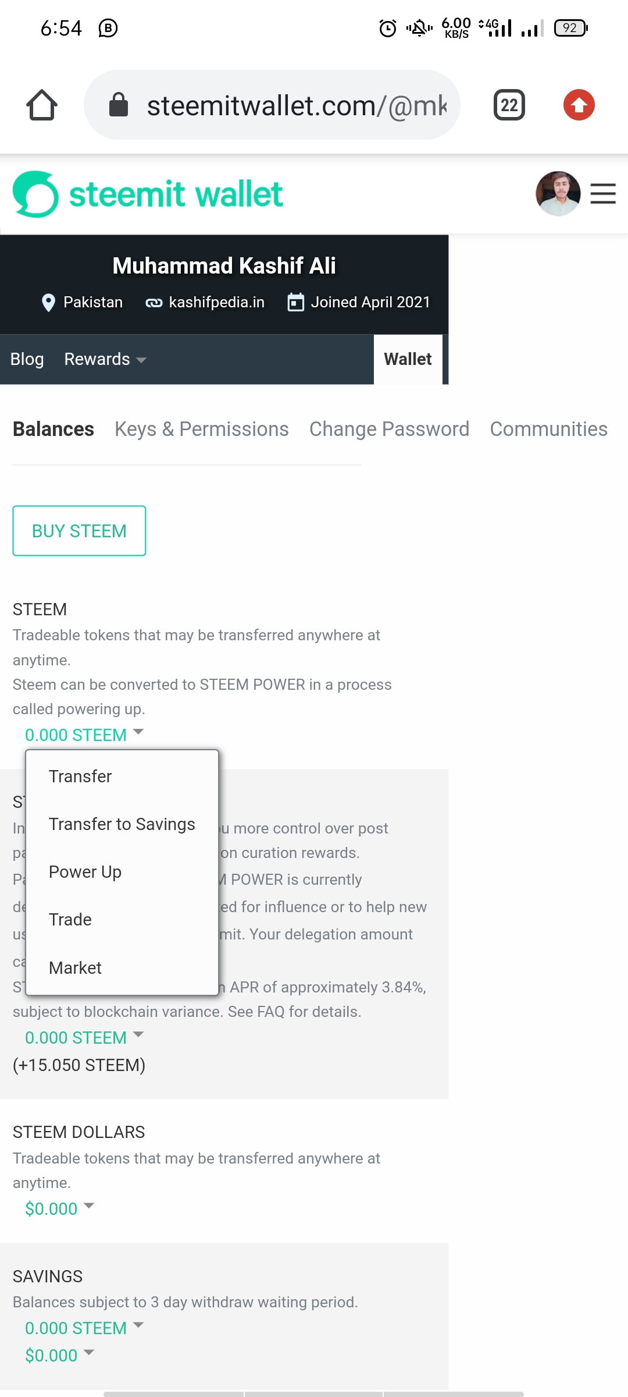
Task: Open the hamburger menu icon
Action: 603,194
